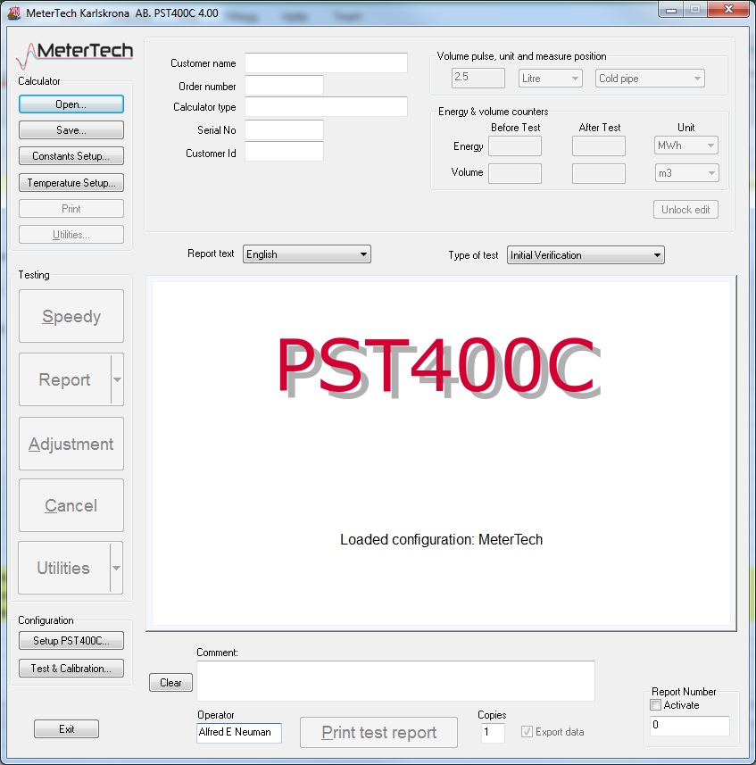Click the large Utilities testing button
The width and height of the screenshot is (756, 765).
pyautogui.click(x=64, y=568)
